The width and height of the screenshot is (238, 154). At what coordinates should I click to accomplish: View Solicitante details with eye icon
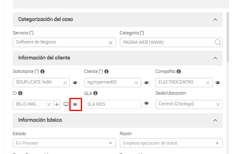[75, 83]
